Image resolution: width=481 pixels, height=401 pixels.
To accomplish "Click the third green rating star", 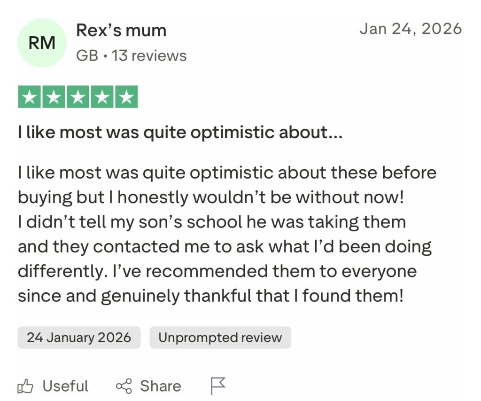I will point(78,97).
